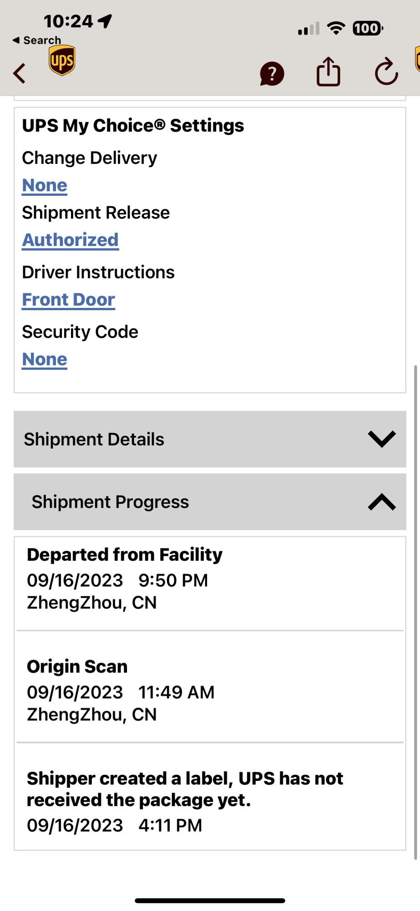420x911 pixels.
Task: Return to Search via status bar
Action: [x=37, y=40]
